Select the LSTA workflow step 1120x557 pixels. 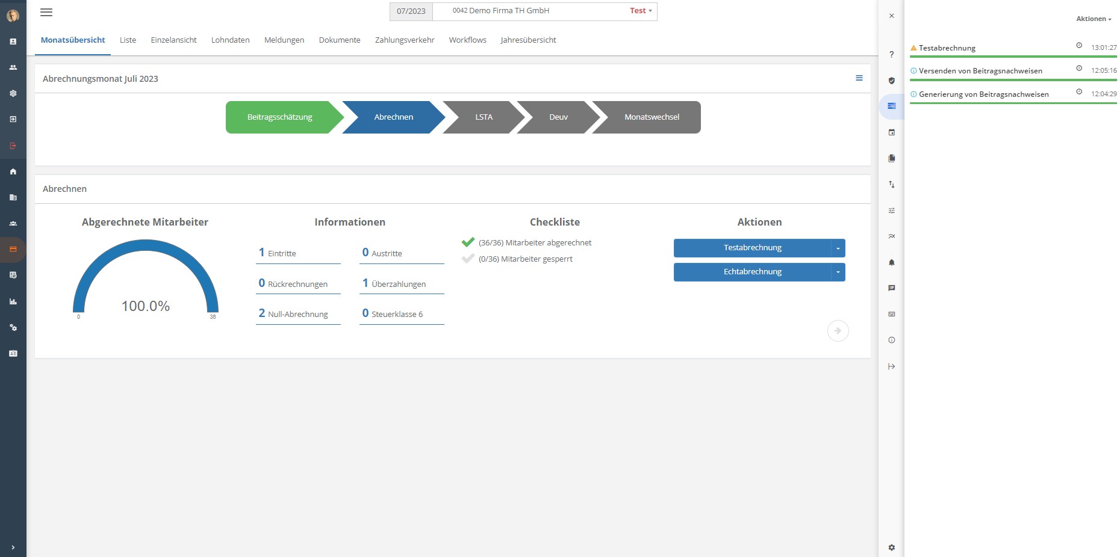point(484,117)
